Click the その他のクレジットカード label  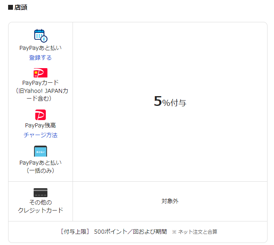coord(41,206)
